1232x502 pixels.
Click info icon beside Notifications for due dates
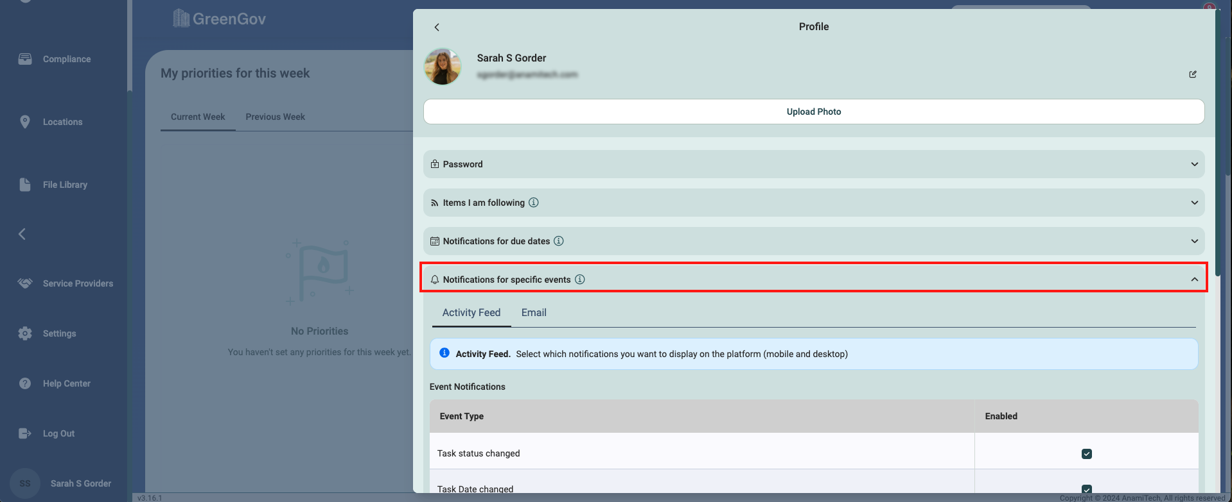(x=559, y=241)
